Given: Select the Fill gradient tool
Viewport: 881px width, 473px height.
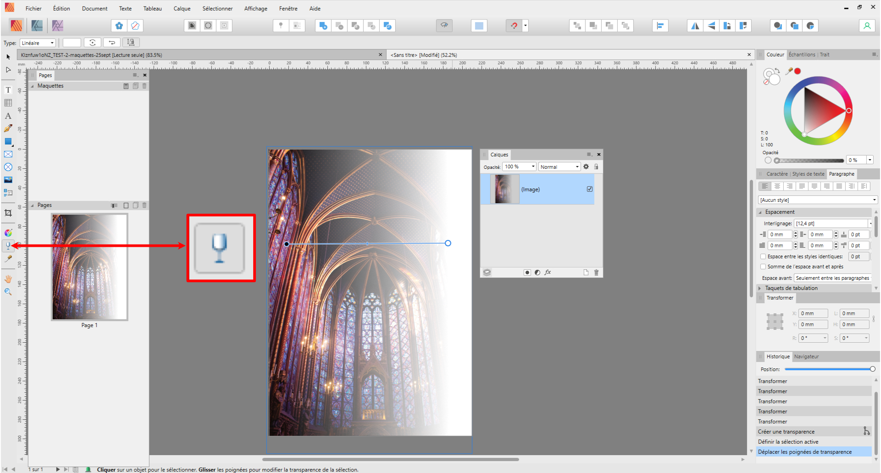Looking at the screenshot, I should click(x=8, y=233).
